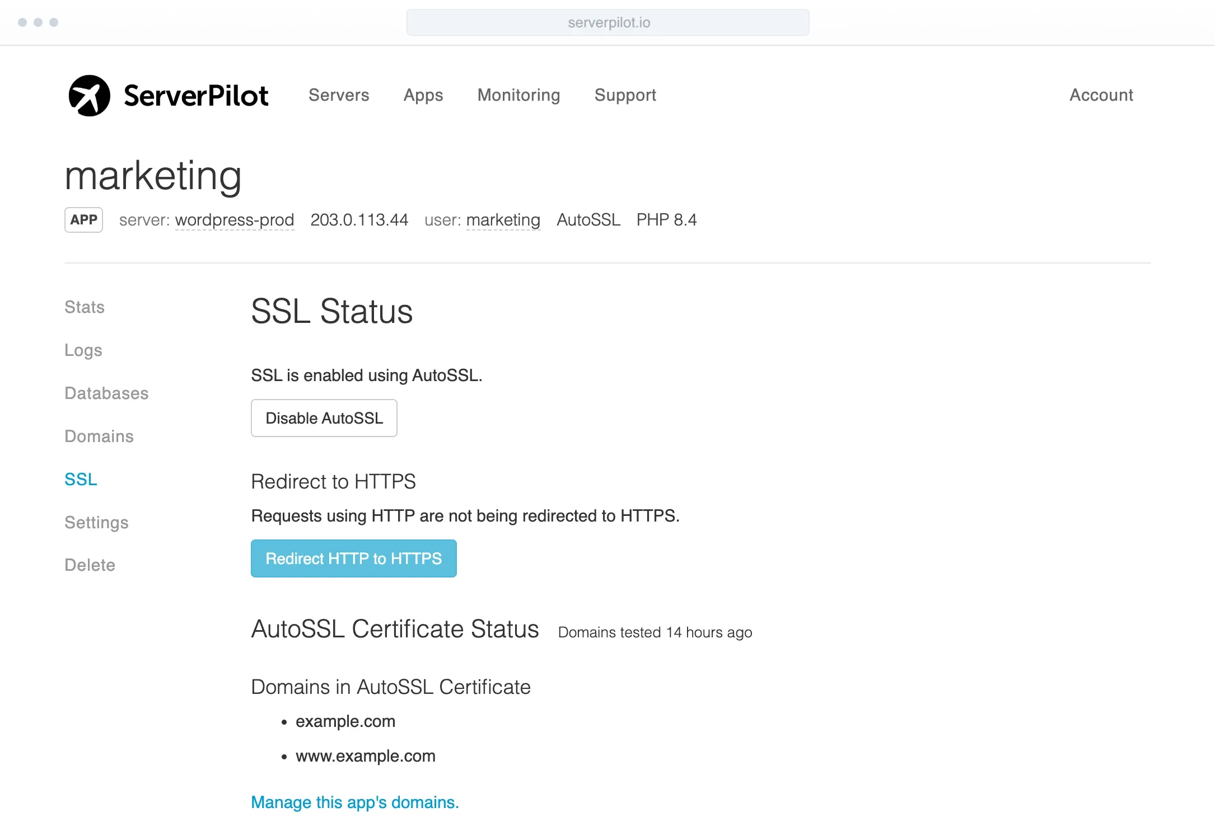Click the wordpress-prod server link
Image resolution: width=1215 pixels, height=817 pixels.
pos(235,220)
